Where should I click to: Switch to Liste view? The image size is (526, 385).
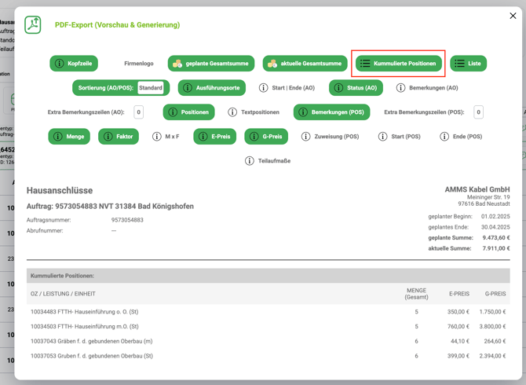coord(468,64)
